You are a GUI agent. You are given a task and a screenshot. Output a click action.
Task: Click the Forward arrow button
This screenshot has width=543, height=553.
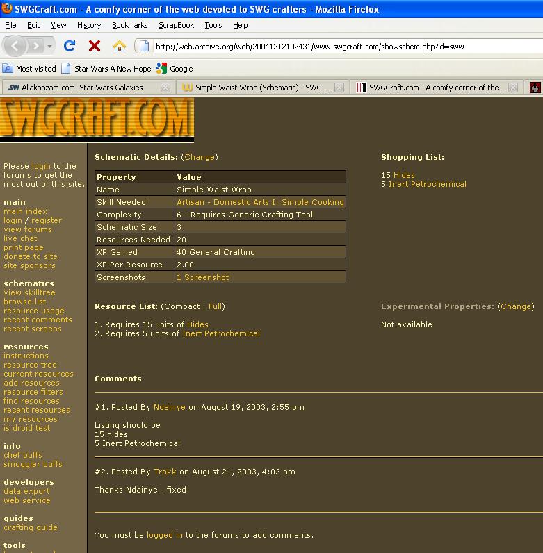(x=35, y=46)
